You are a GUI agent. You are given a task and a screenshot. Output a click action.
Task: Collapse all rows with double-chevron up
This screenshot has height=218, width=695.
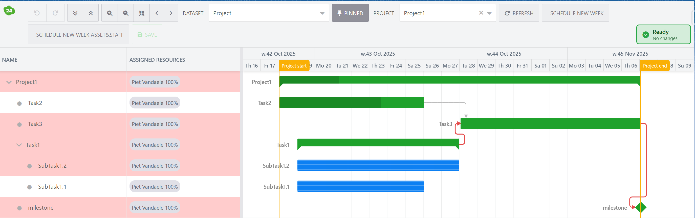(91, 13)
